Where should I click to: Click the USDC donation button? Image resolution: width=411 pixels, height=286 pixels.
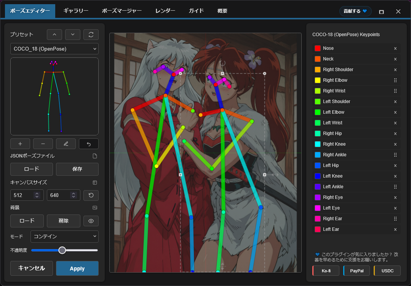coord(387,270)
